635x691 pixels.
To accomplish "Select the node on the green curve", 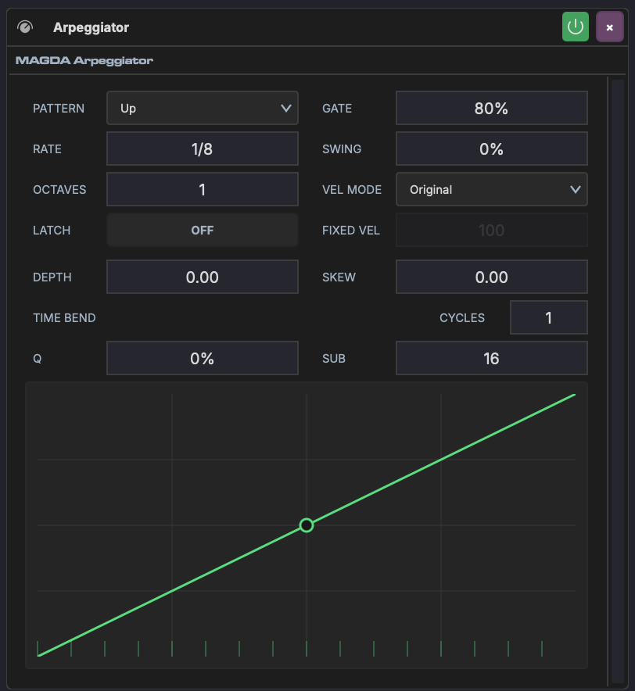I will 306,525.
